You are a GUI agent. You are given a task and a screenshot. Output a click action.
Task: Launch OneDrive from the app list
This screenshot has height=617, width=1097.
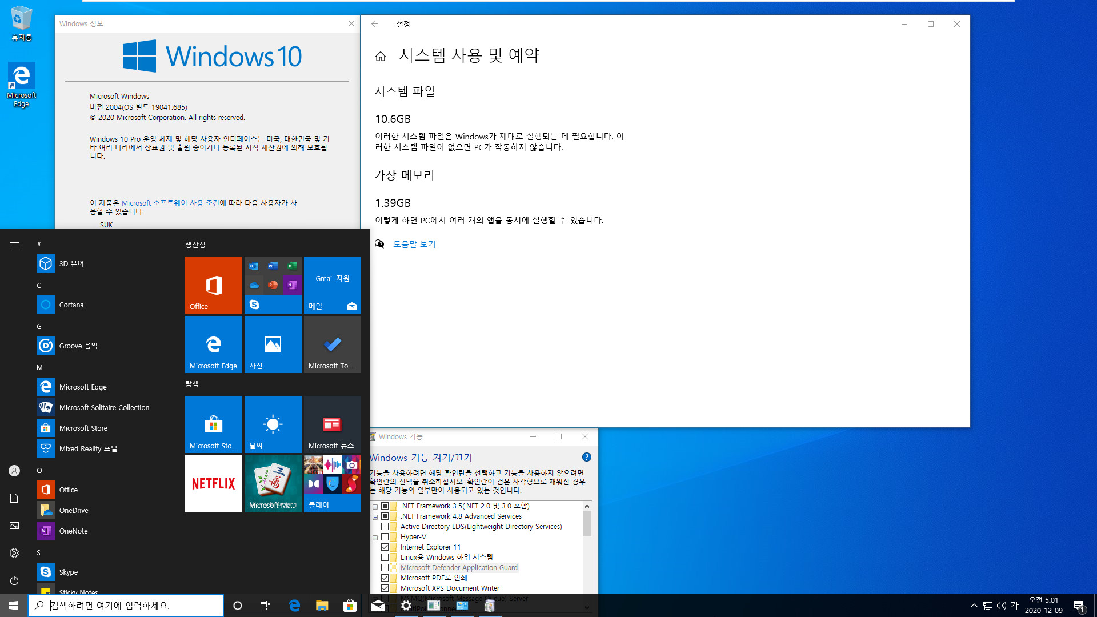[x=103, y=510]
